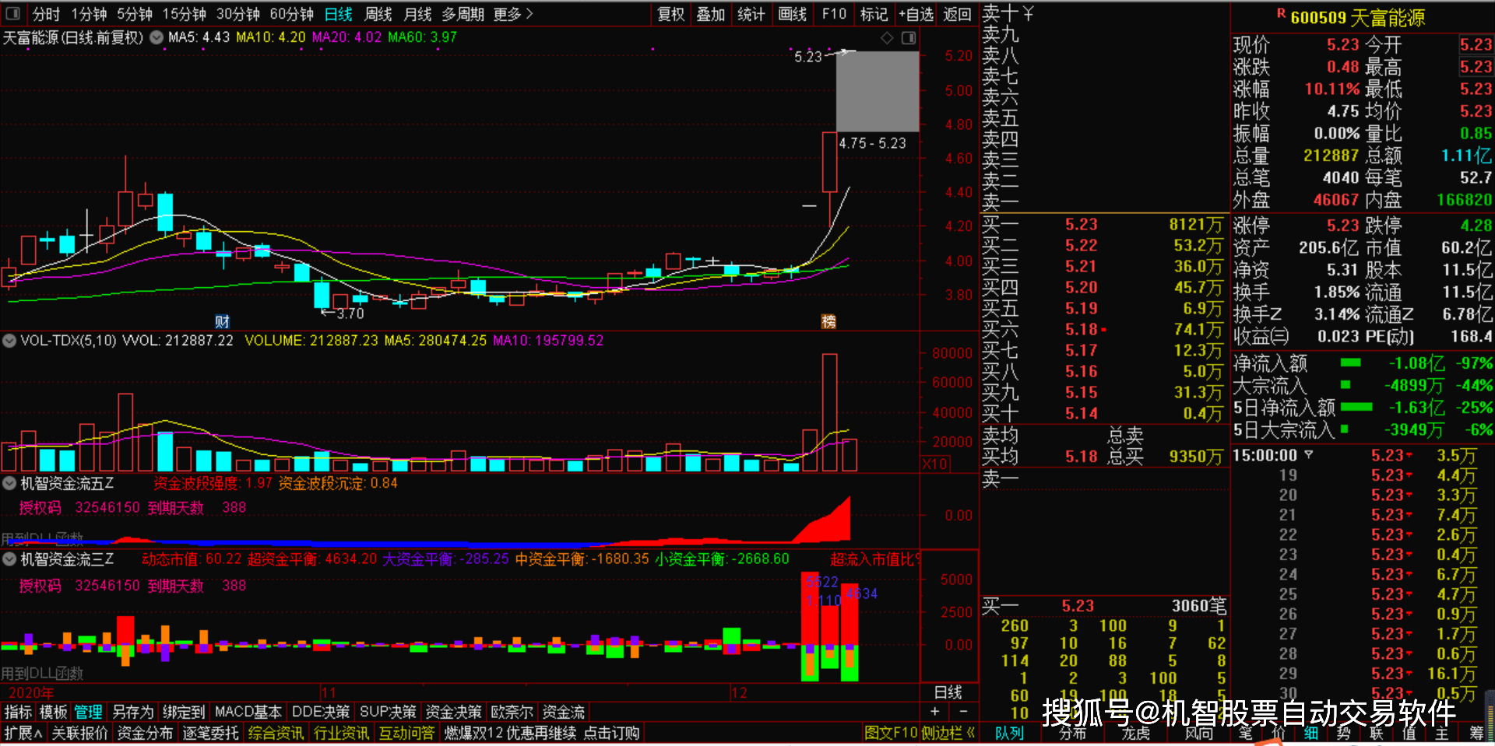The height and width of the screenshot is (746, 1495).
Task: Click the diamond icon above the price chart
Action: pyautogui.click(x=887, y=38)
